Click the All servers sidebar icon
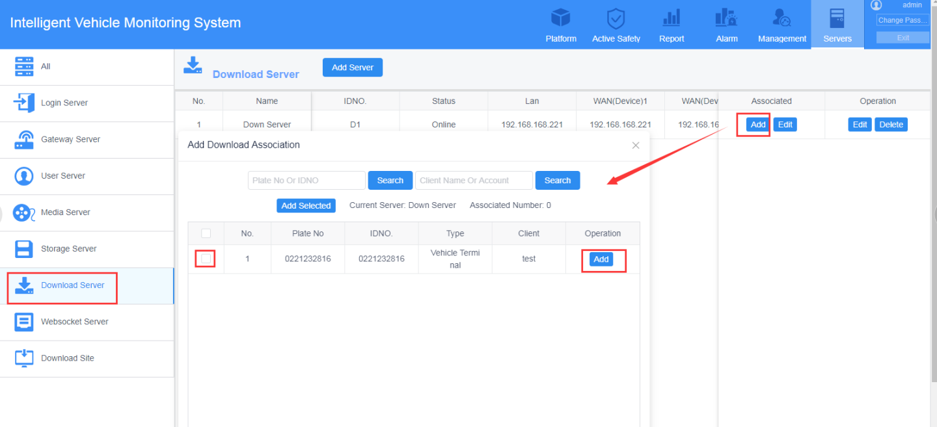This screenshot has height=427, width=937. [23, 66]
